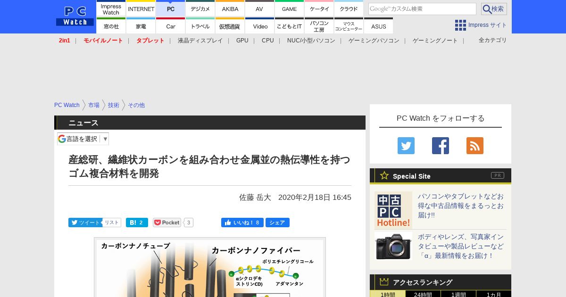Open the モバイルノート category link
This screenshot has height=297, width=566.
(x=103, y=41)
